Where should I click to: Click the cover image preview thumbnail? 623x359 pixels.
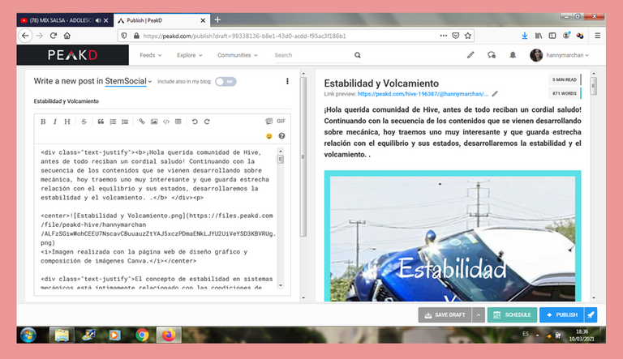point(453,236)
